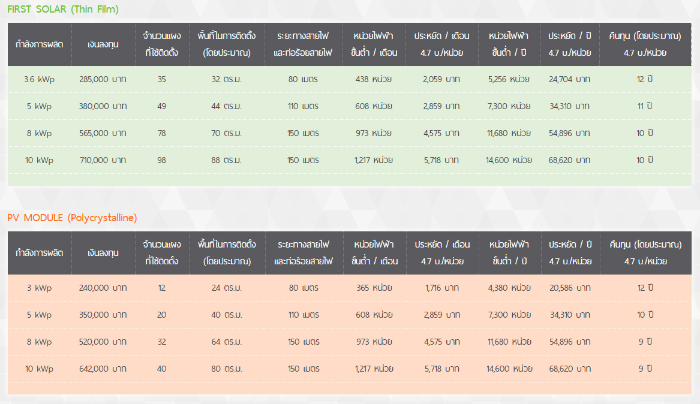Select the "2,059 บาท" monthly savings cell
This screenshot has width=700, height=404.
[441, 79]
